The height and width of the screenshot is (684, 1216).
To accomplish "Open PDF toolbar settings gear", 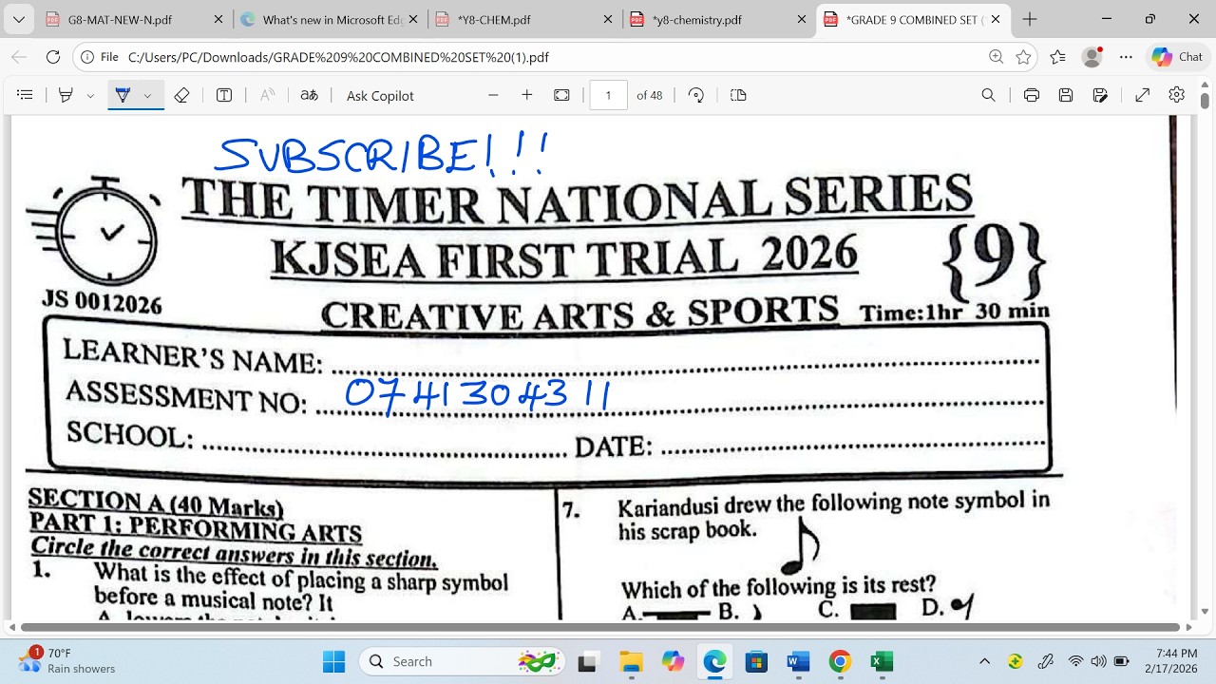I will pos(1177,95).
